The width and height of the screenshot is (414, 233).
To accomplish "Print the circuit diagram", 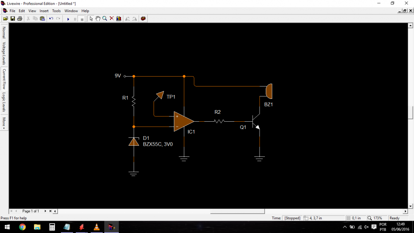I will pyautogui.click(x=20, y=19).
